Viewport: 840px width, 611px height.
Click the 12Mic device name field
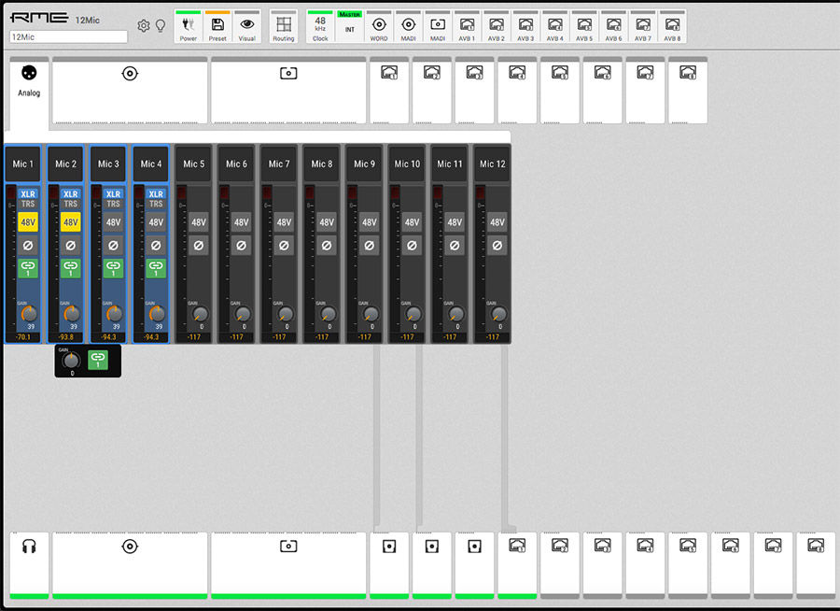[68, 37]
